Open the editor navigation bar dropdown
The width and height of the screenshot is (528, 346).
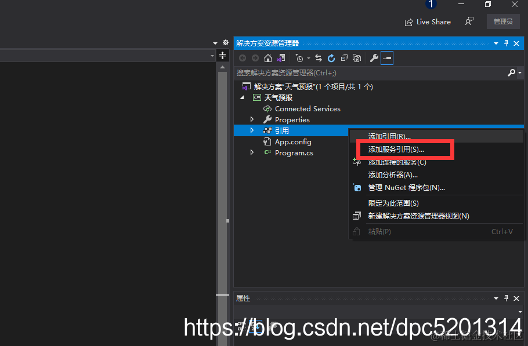tap(212, 56)
